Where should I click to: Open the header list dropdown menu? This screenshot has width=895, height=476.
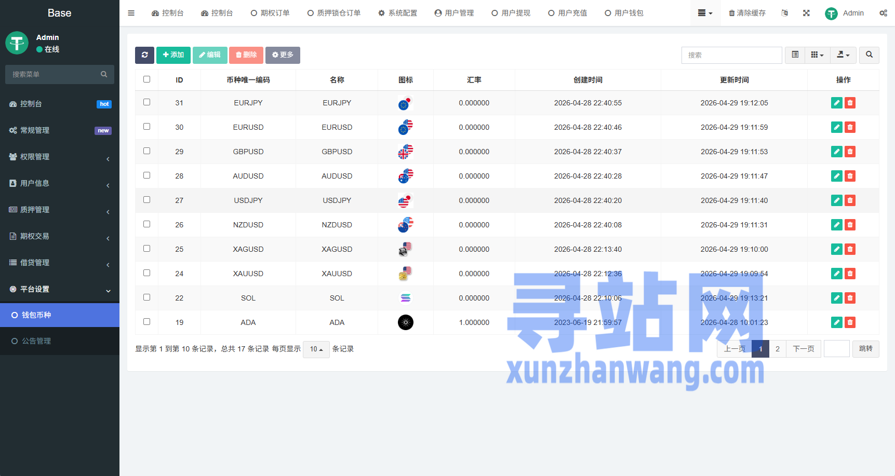[x=705, y=13]
